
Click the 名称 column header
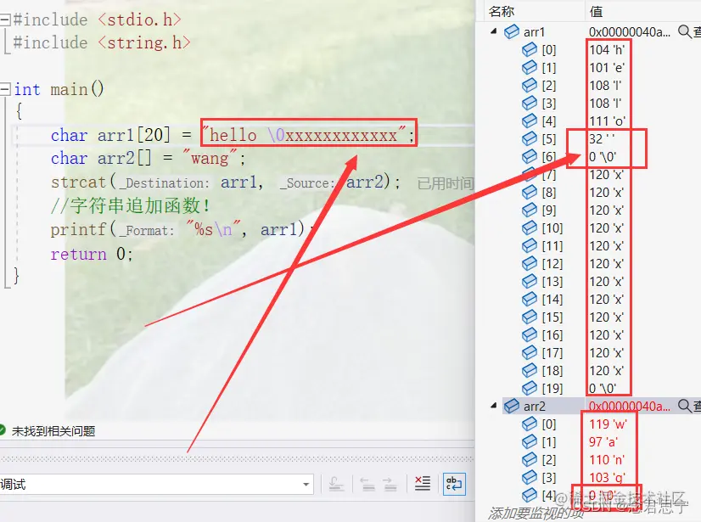[x=502, y=11]
